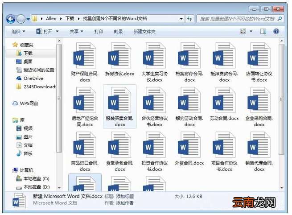
Task: Click 添加标题 in details pane
Action: pos(125,196)
